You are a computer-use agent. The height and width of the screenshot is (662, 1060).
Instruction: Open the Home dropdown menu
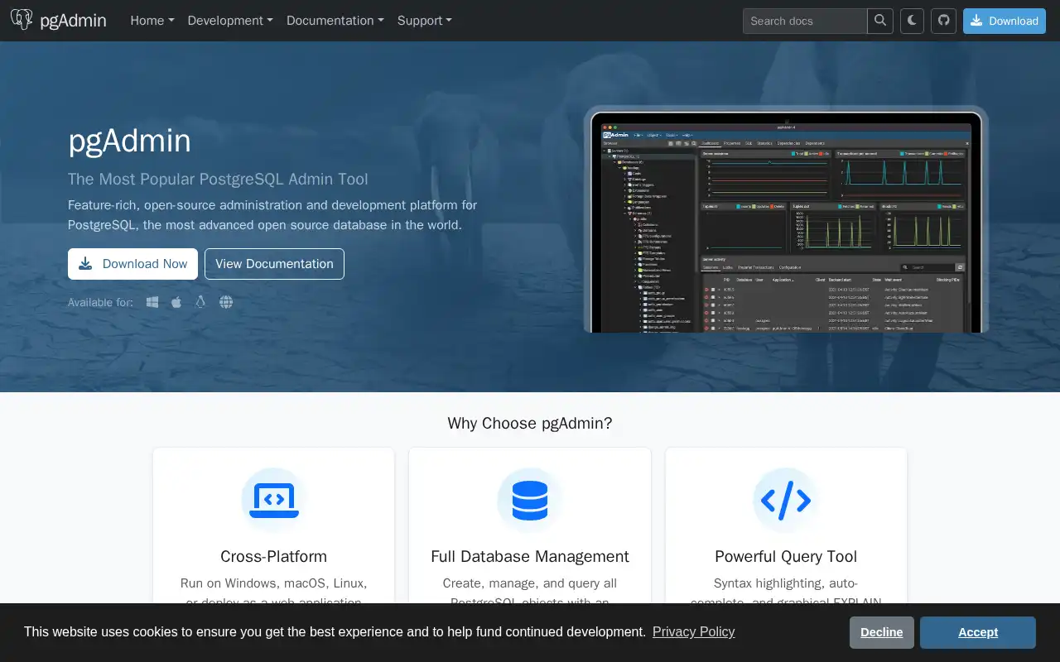coord(152,21)
